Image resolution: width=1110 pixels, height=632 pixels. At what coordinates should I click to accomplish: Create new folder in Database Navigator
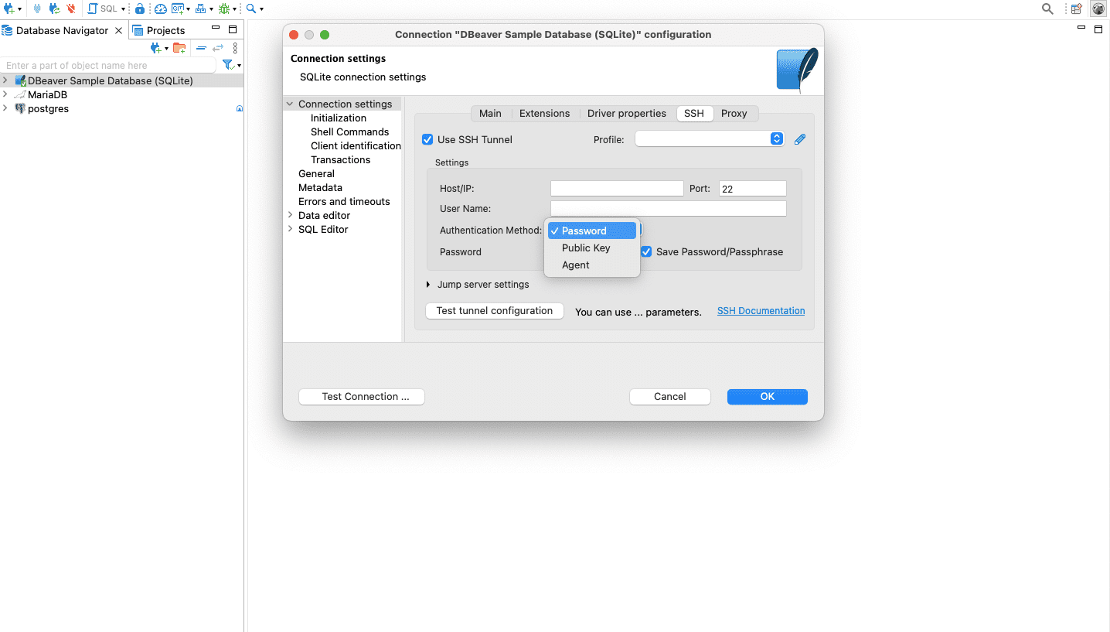179,48
